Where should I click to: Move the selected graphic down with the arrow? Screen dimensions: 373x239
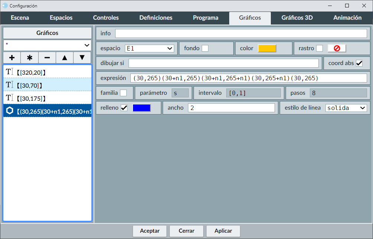click(82, 58)
